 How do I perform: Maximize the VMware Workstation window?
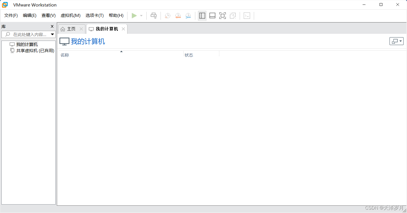coord(381,5)
